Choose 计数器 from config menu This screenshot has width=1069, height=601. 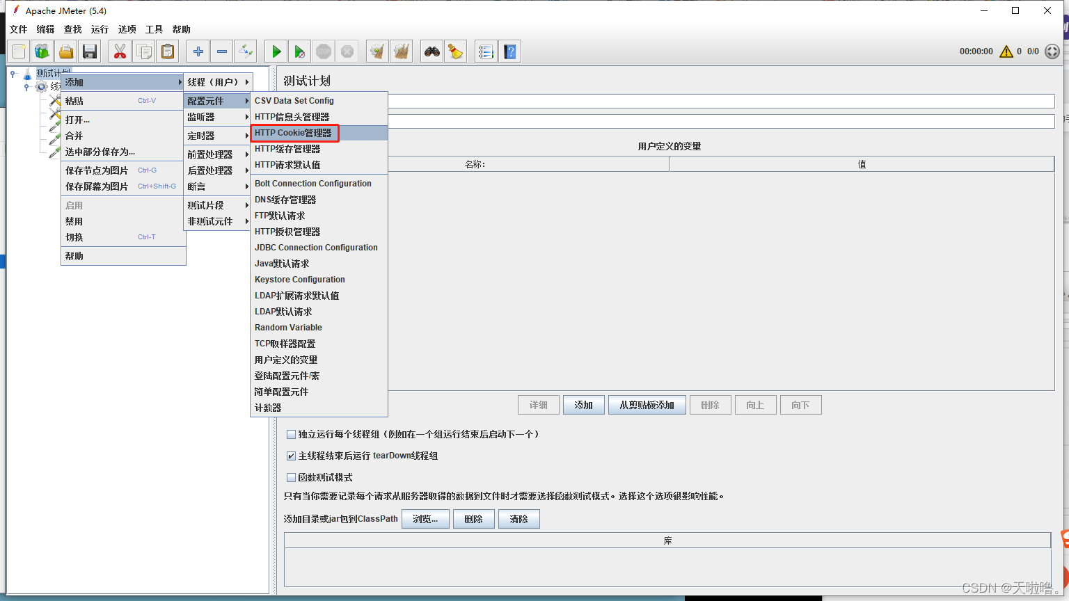319,408
